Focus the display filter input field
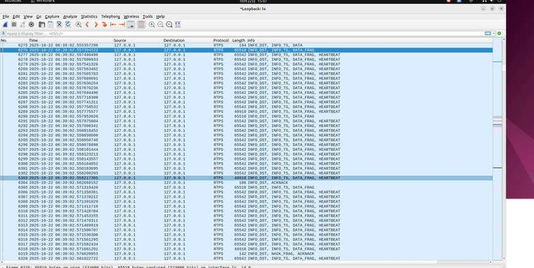Screen dimensions: 534x268 [245, 34]
